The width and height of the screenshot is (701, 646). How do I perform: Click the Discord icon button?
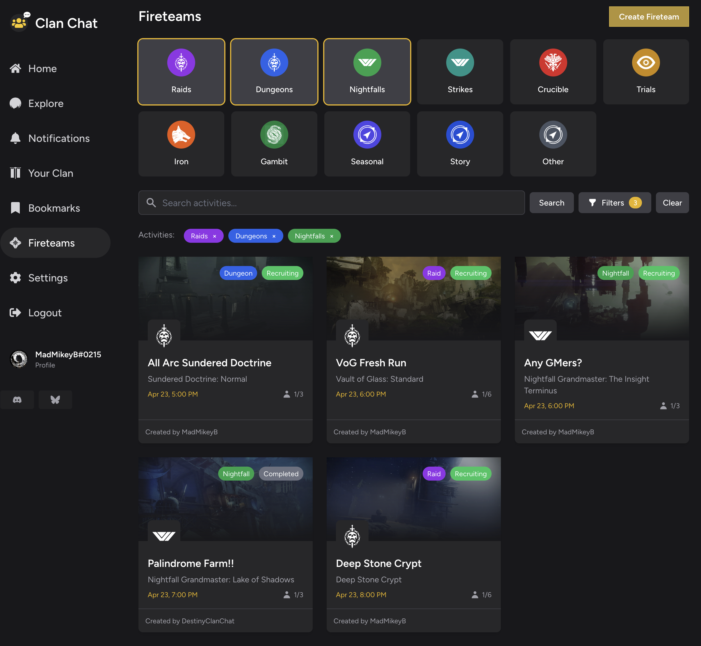(17, 399)
